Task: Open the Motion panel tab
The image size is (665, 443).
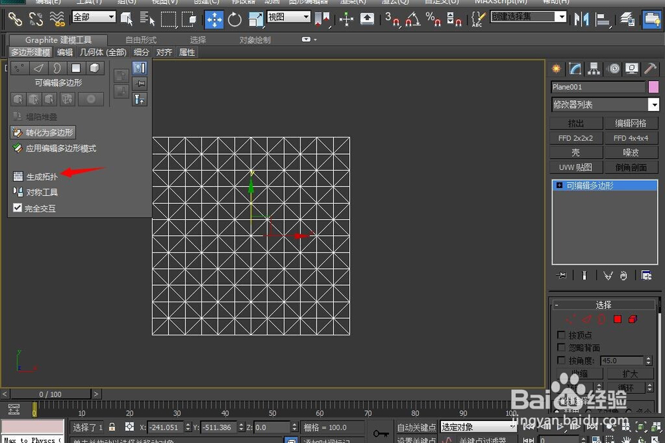Action: point(613,68)
